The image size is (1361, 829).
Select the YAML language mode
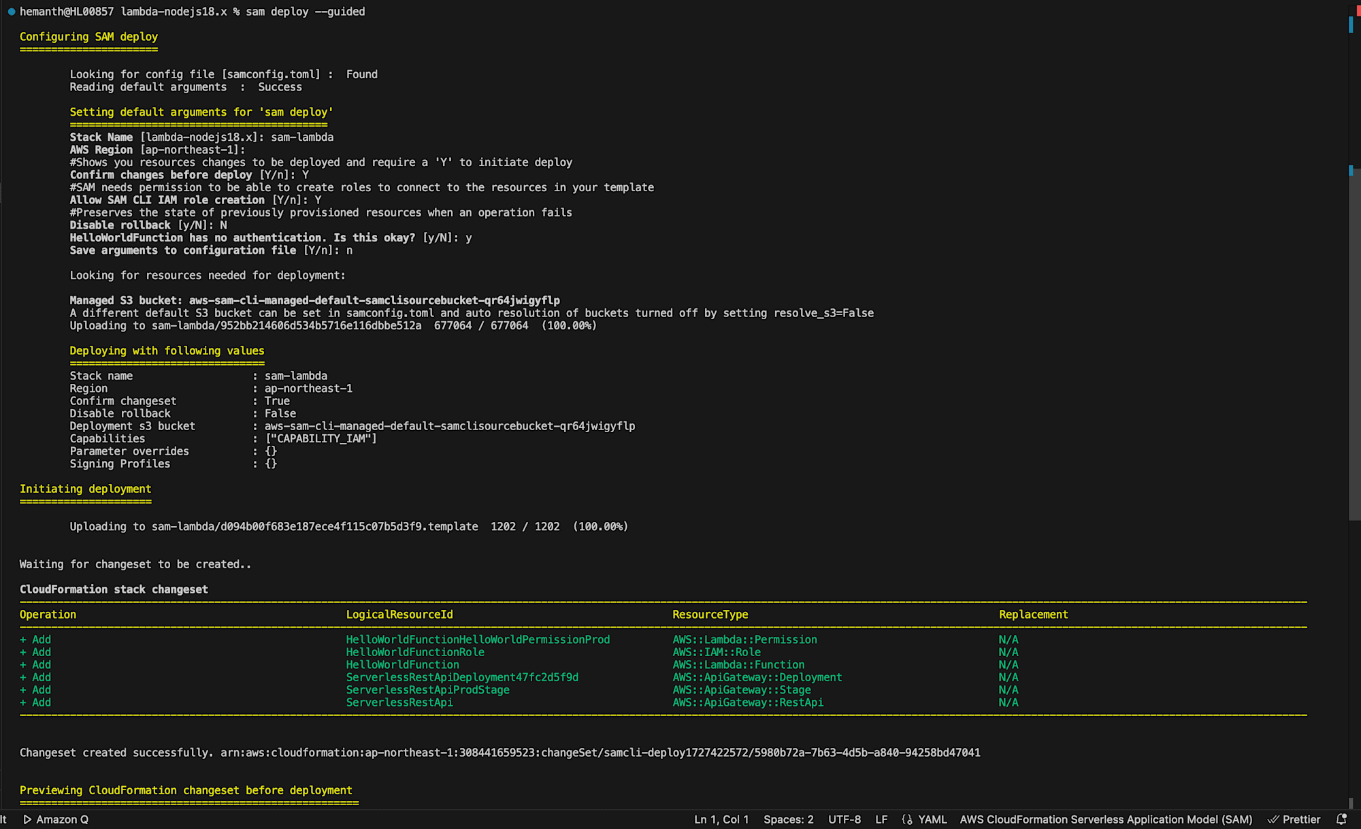[932, 819]
